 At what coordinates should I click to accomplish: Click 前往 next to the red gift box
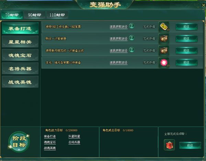(190, 145)
